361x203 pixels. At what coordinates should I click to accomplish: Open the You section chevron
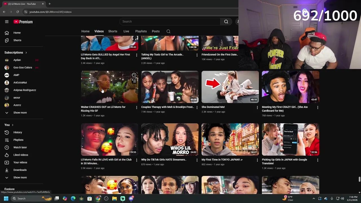click(13, 125)
